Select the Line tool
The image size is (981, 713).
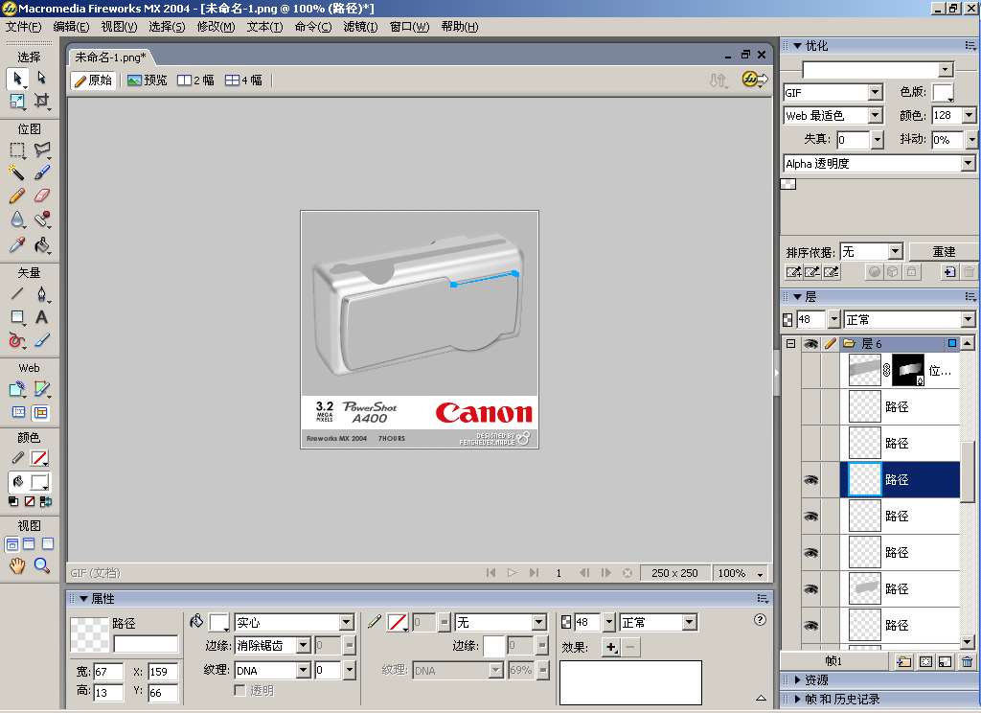pyautogui.click(x=17, y=293)
